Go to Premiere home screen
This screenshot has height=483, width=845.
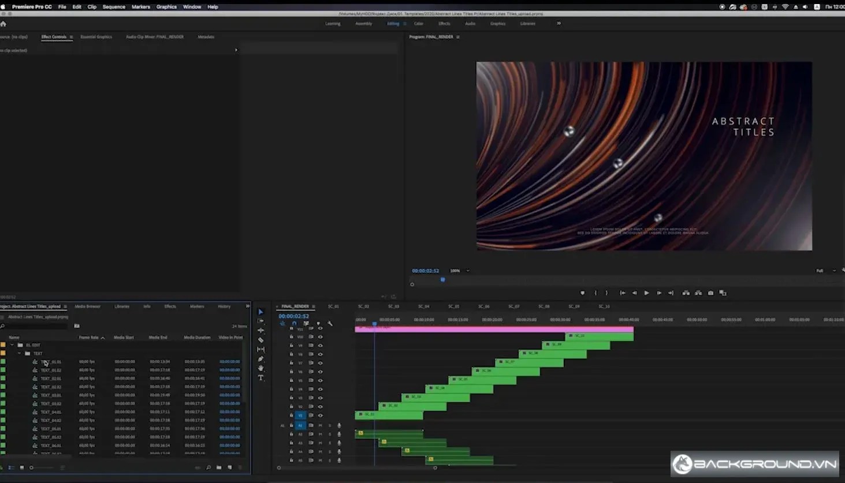tap(3, 24)
